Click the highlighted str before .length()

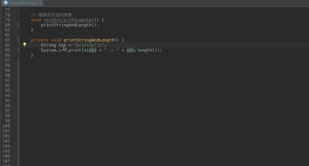point(130,50)
